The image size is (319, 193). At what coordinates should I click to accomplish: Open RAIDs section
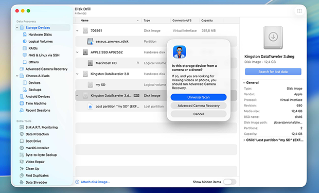click(x=33, y=48)
